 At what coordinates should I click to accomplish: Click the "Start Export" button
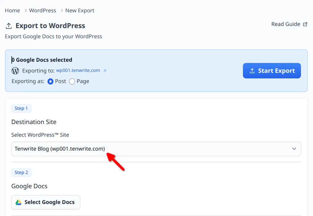272,71
